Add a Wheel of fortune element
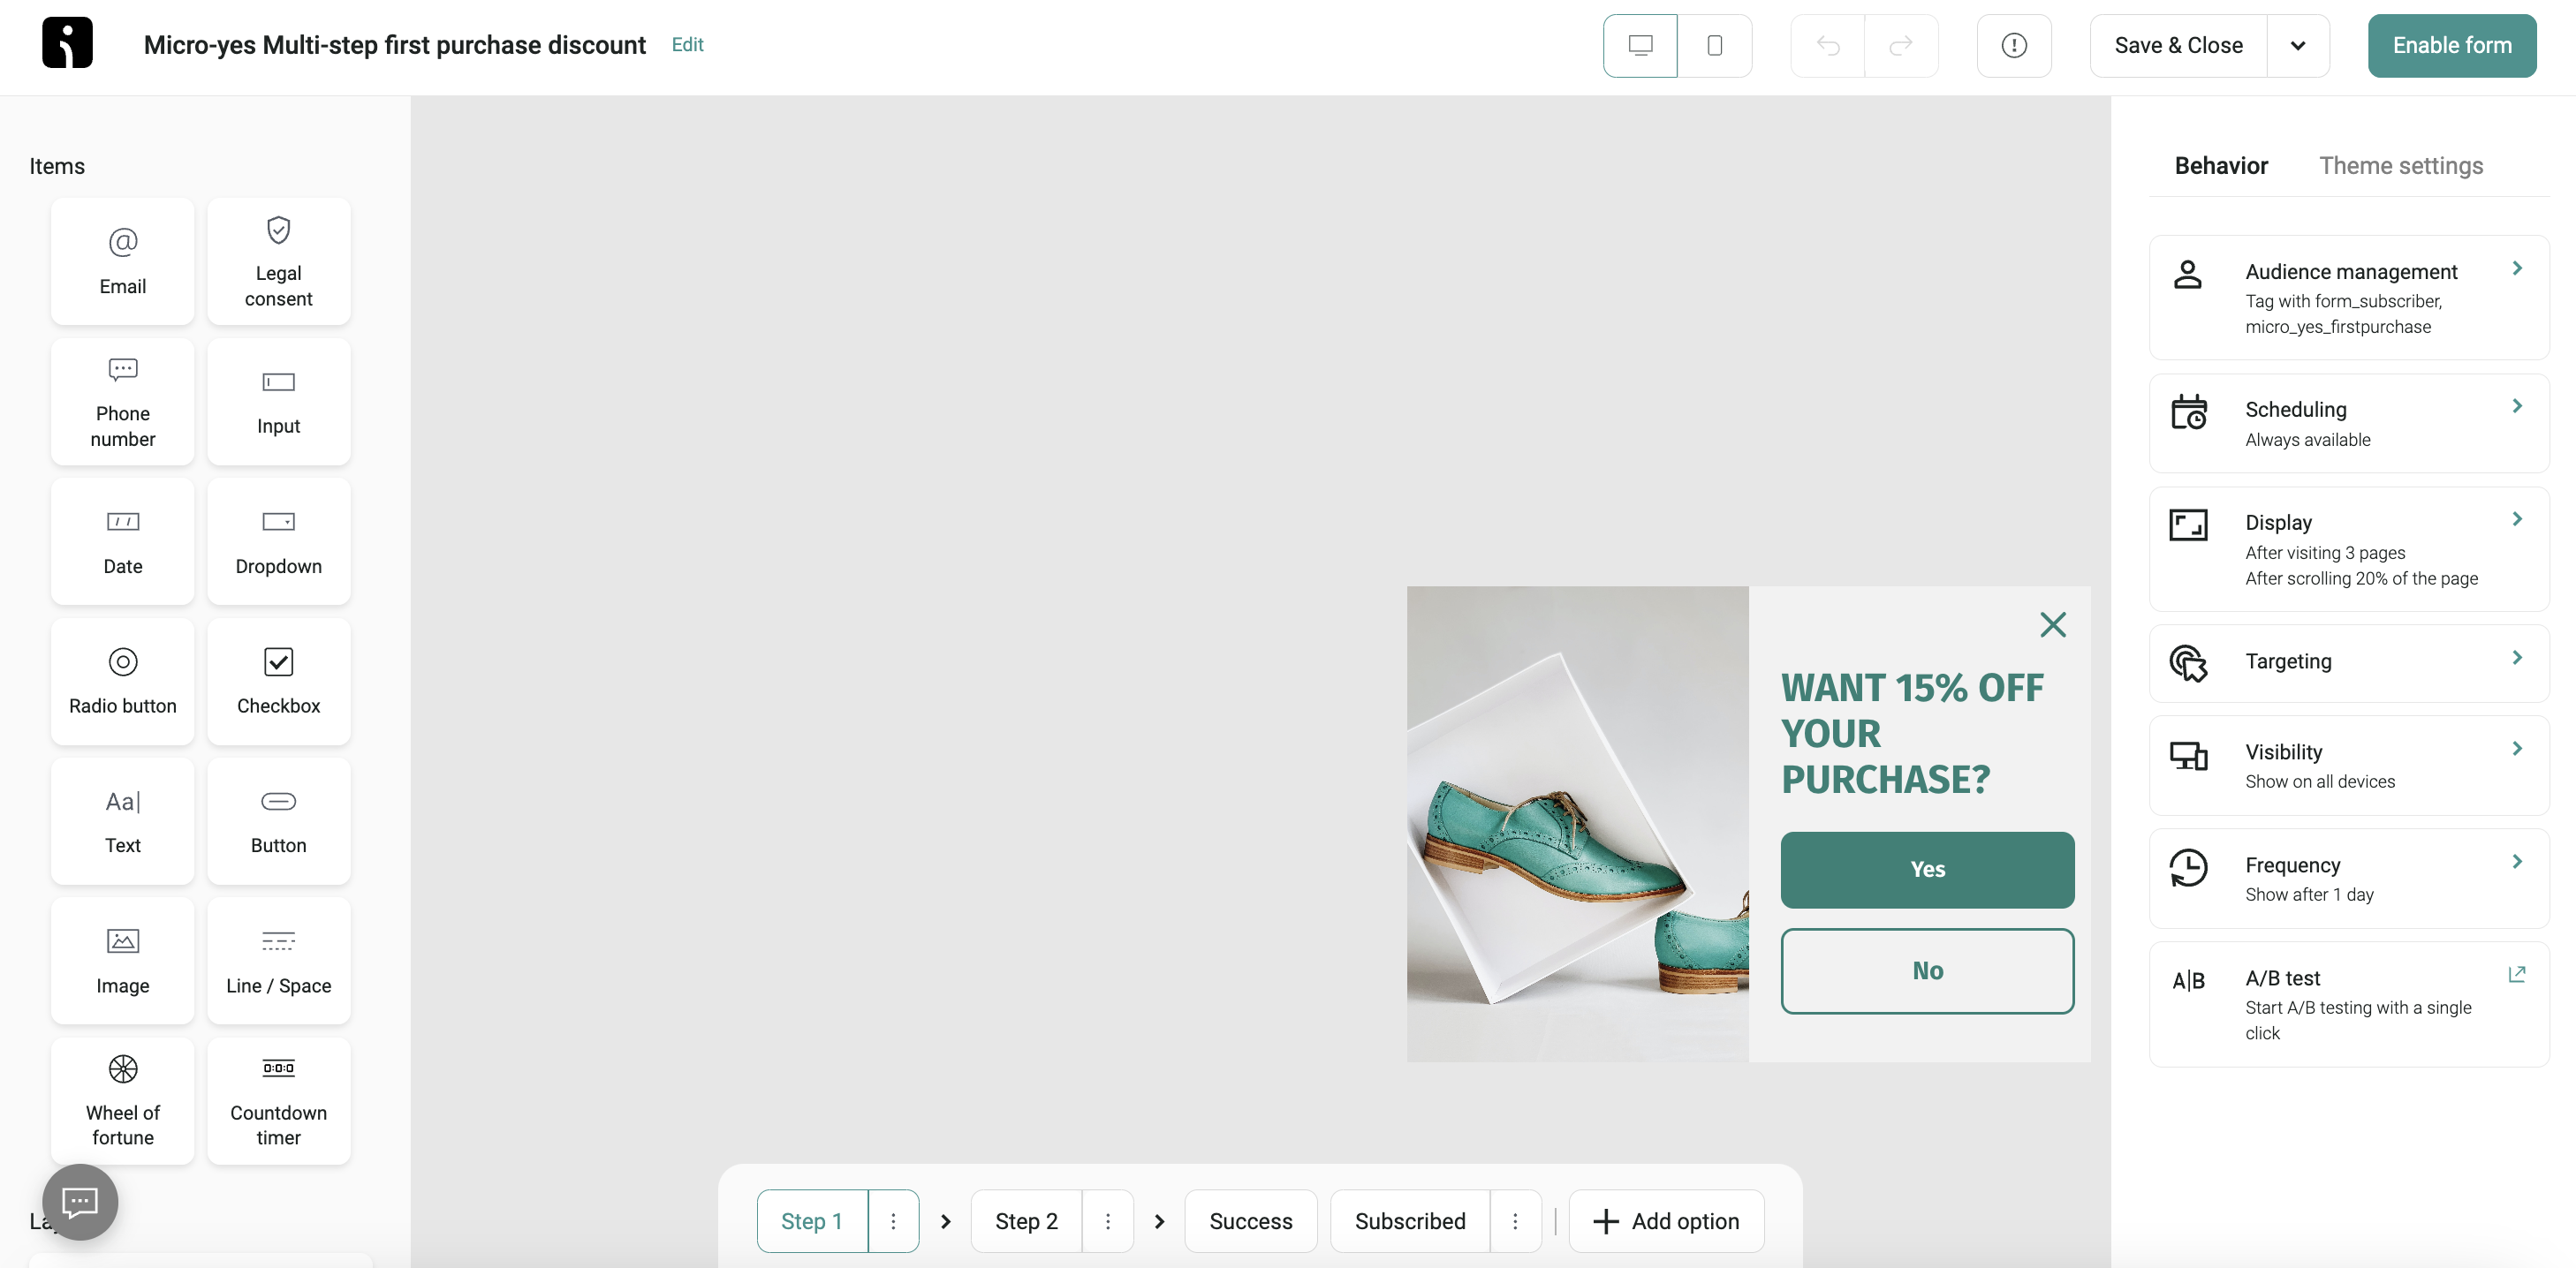This screenshot has height=1268, width=2576. [122, 1099]
